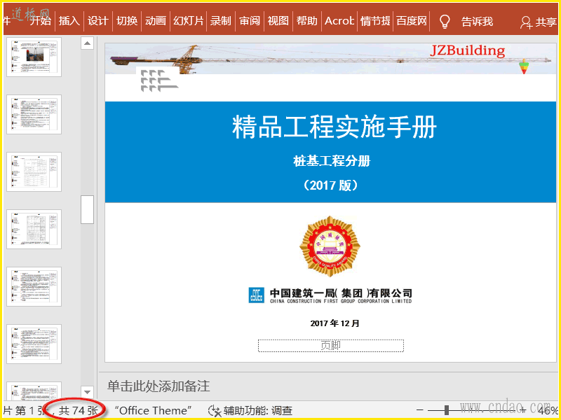This screenshot has width=561, height=420.
Task: Click the zoom out minus button
Action: click(420, 410)
